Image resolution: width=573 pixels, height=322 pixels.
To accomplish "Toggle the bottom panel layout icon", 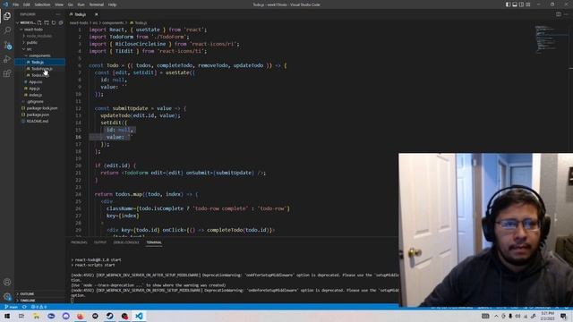I will [x=515, y=4].
